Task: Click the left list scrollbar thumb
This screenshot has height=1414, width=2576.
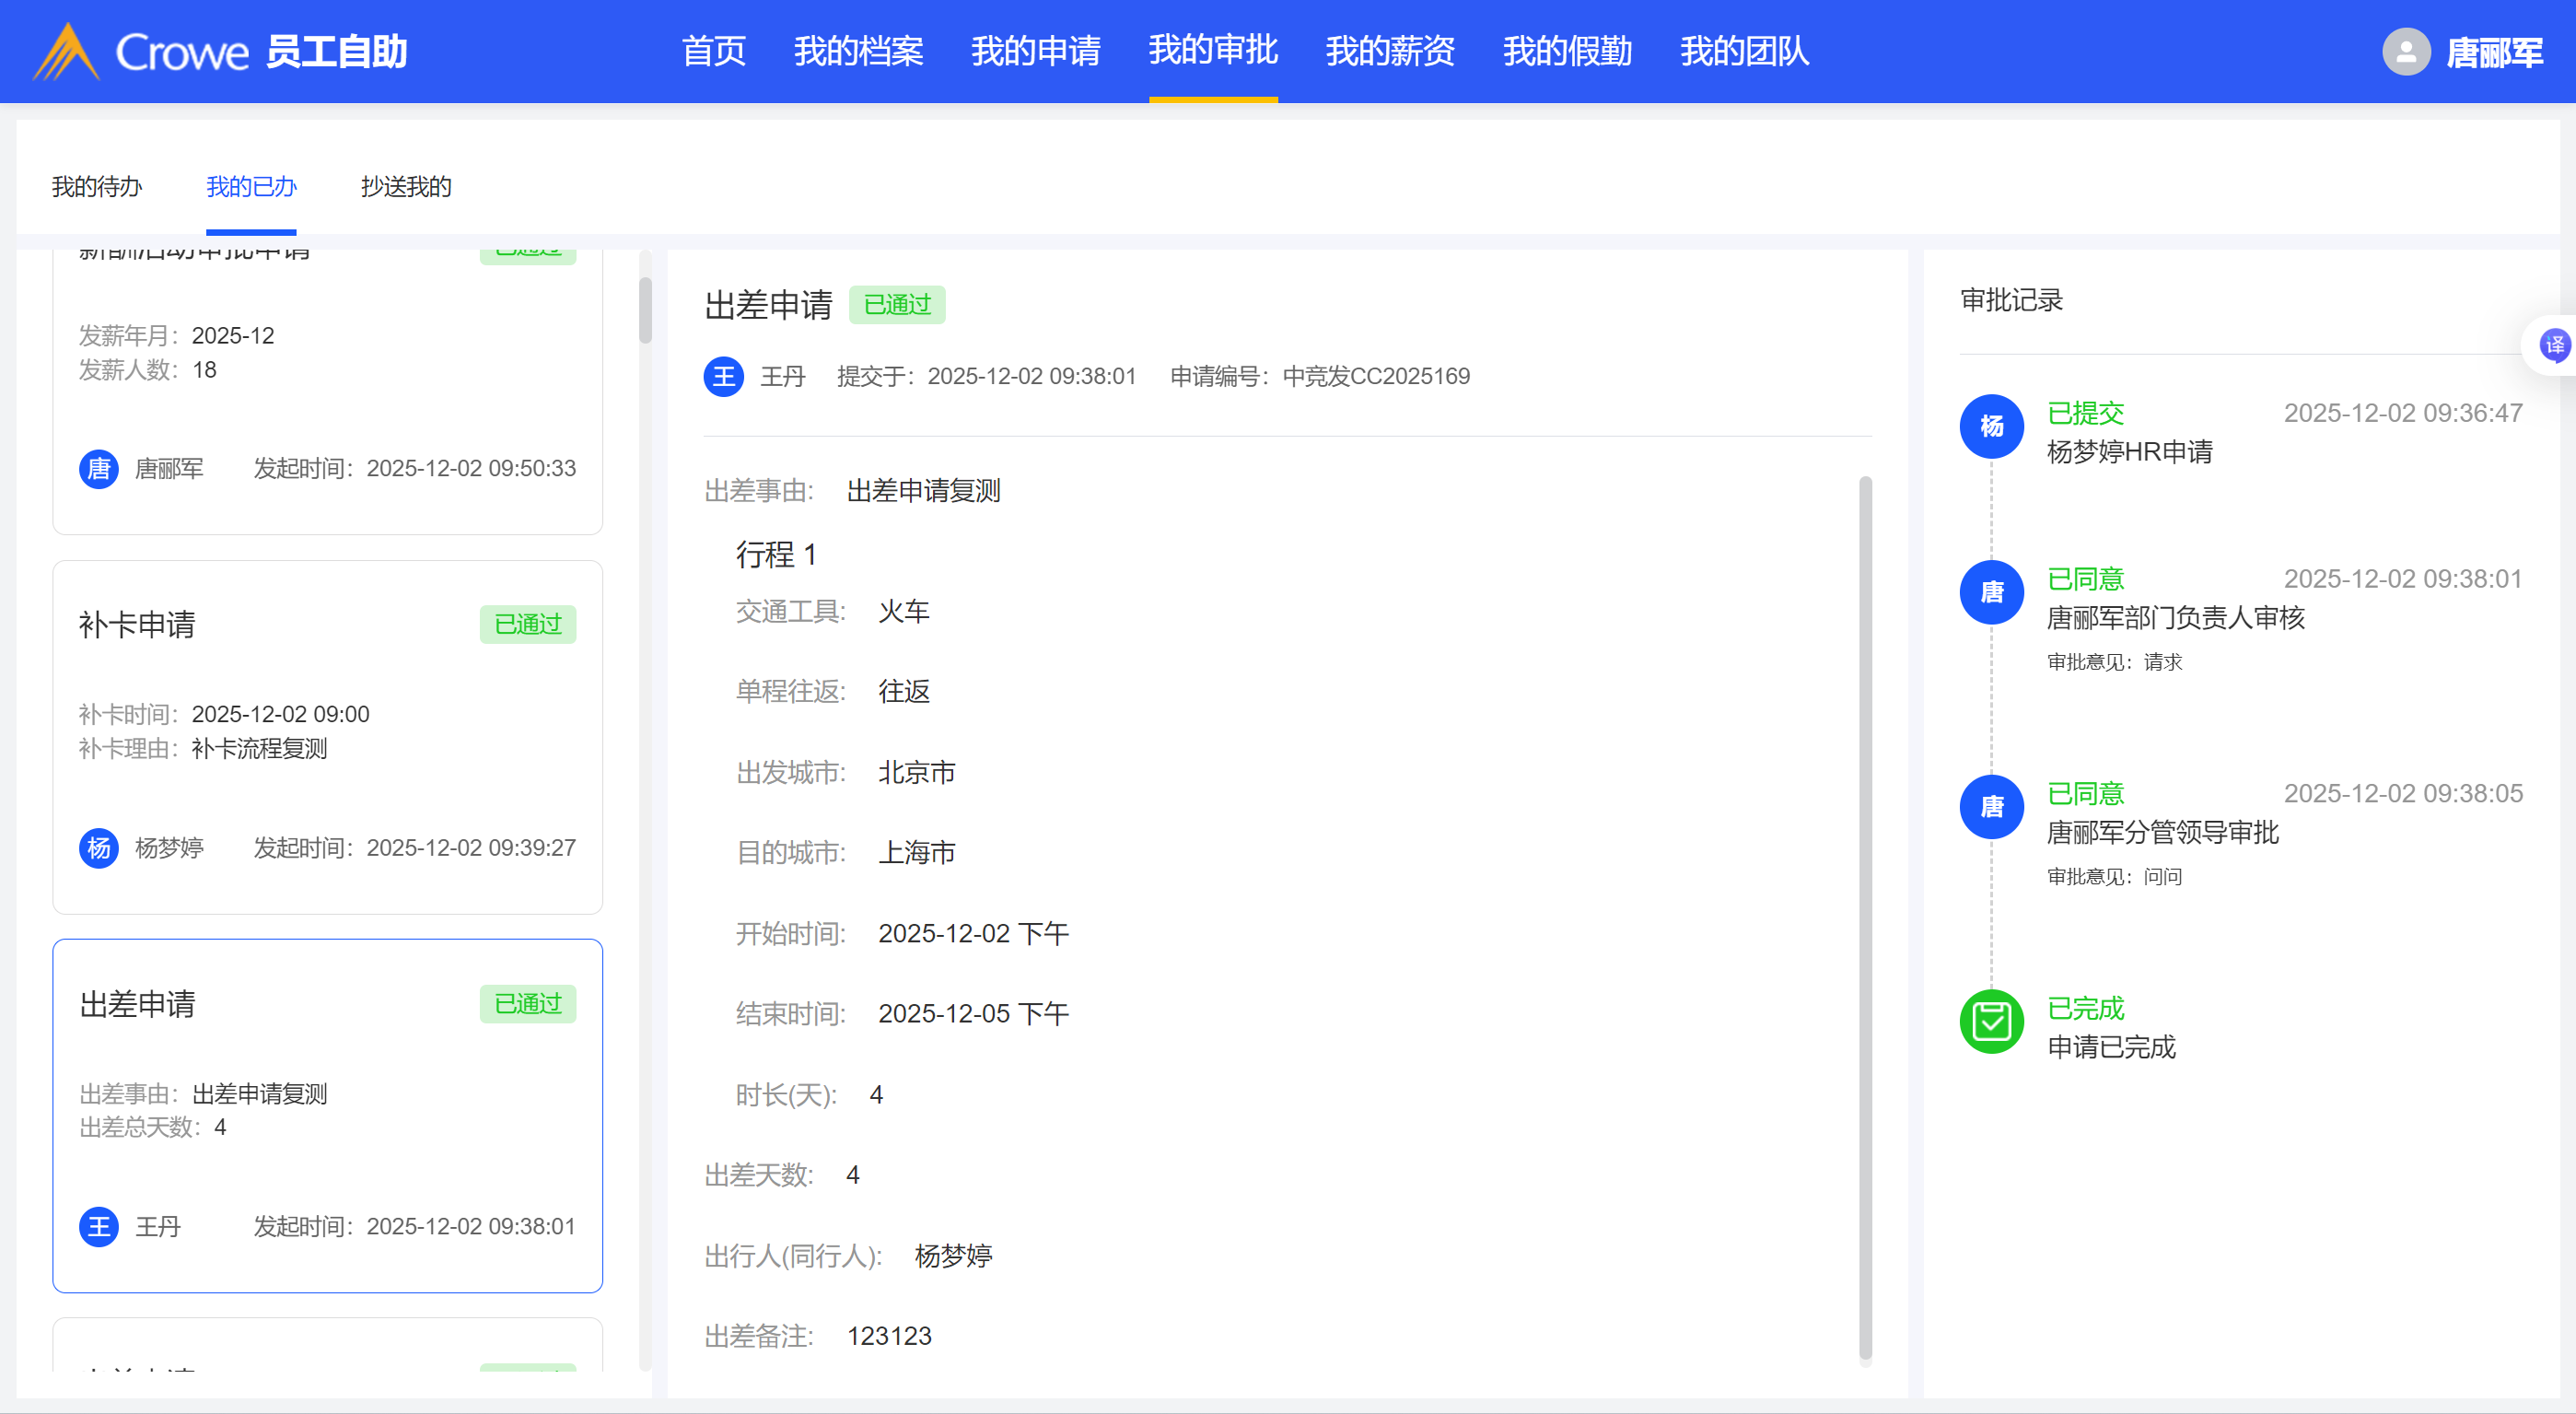Action: pos(645,310)
